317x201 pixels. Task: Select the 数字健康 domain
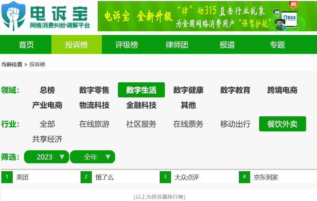(x=188, y=90)
